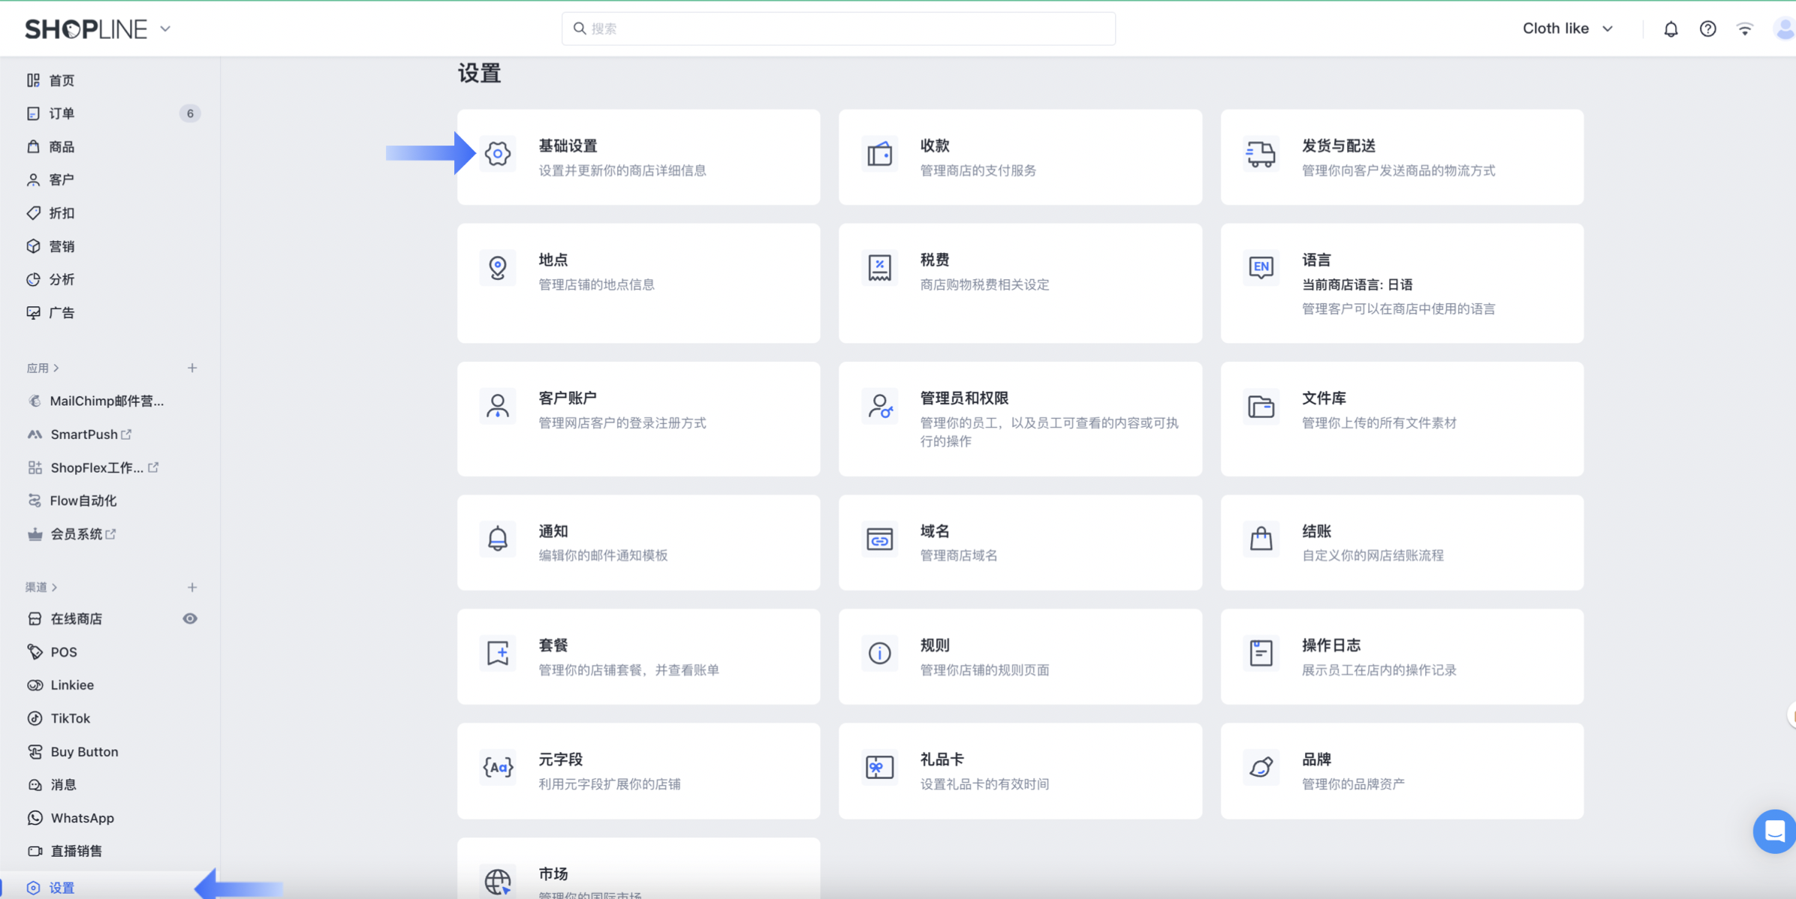Click the domain (域名) link icon
This screenshot has width=1796, height=899.
pyautogui.click(x=879, y=539)
